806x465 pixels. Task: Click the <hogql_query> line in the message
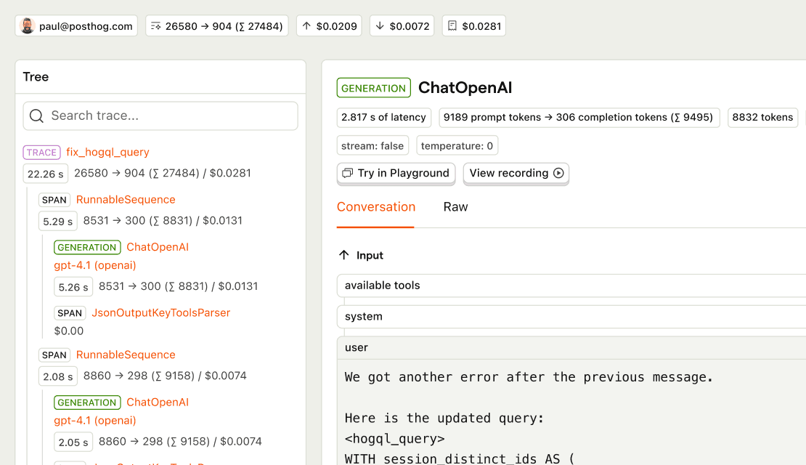point(395,439)
